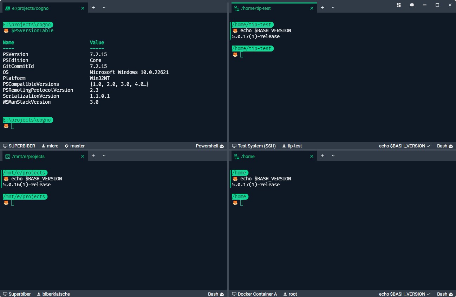Click robot icon next to Powershell label

(x=222, y=146)
